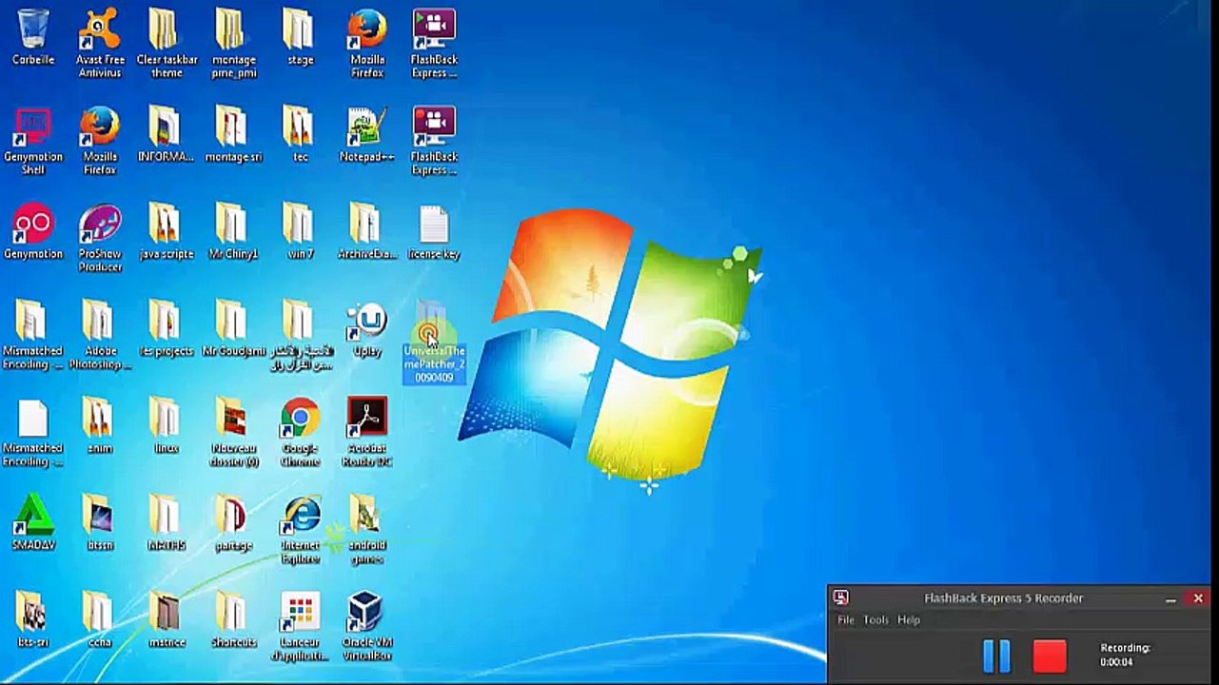The height and width of the screenshot is (685, 1219).
Task: Select the Oracle VM VirtualBox shortcut
Action: pyautogui.click(x=367, y=626)
